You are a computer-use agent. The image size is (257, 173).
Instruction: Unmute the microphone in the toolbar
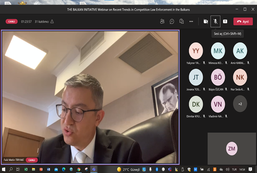point(215,21)
